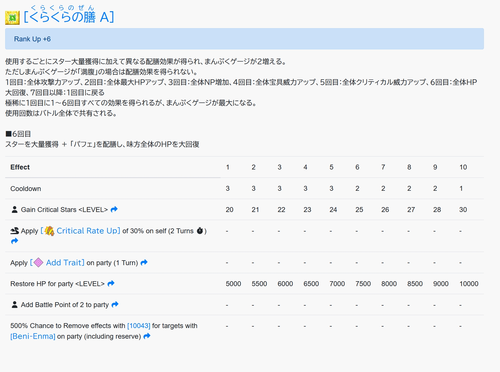Screen dimensions: 500x372
Task: Click the Cooldown value 1 under level 10
Action: (461, 188)
